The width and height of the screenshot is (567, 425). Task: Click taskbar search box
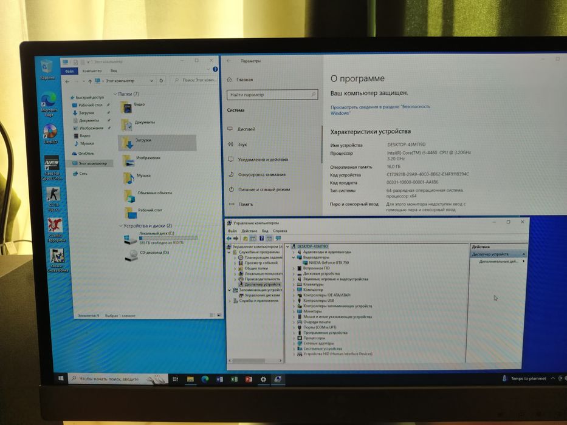point(119,379)
